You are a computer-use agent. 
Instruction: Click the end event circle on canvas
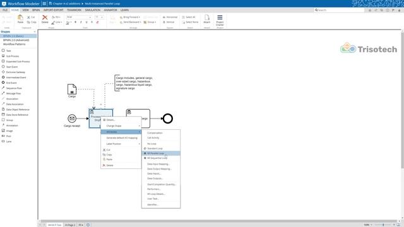(168, 119)
